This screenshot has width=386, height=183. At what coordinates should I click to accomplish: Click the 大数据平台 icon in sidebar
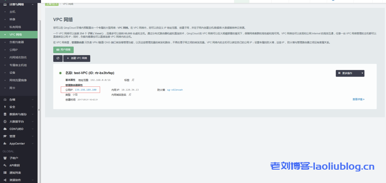point(5,121)
